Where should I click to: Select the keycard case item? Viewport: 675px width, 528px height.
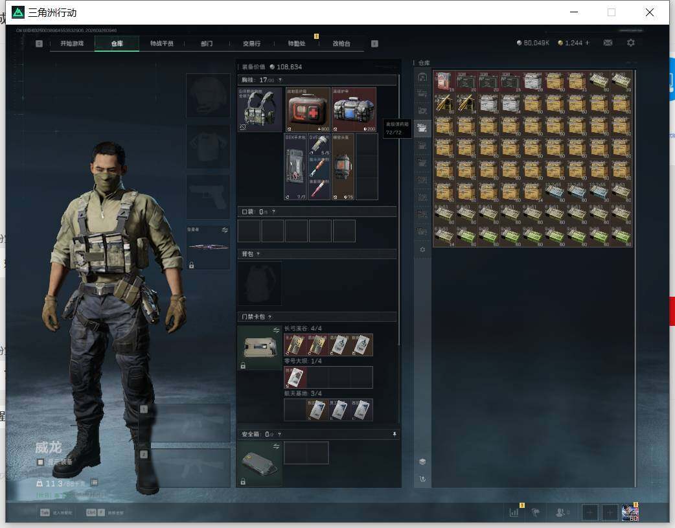coord(260,348)
